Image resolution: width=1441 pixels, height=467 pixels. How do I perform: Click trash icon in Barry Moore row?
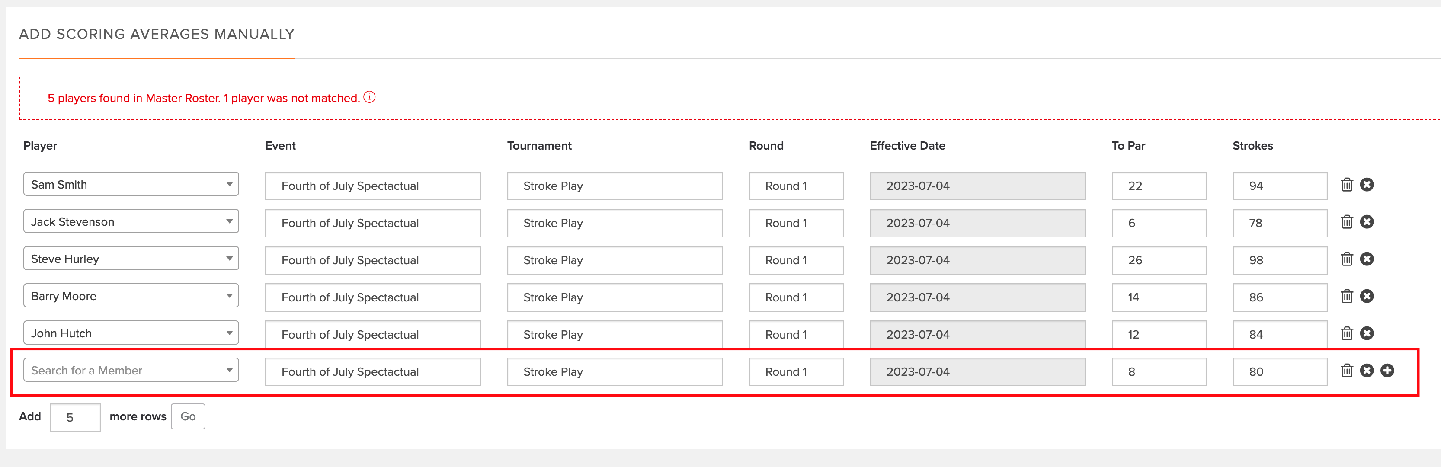[1346, 297]
